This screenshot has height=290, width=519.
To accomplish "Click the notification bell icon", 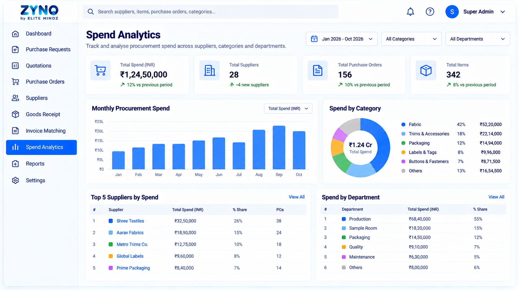I will (410, 12).
